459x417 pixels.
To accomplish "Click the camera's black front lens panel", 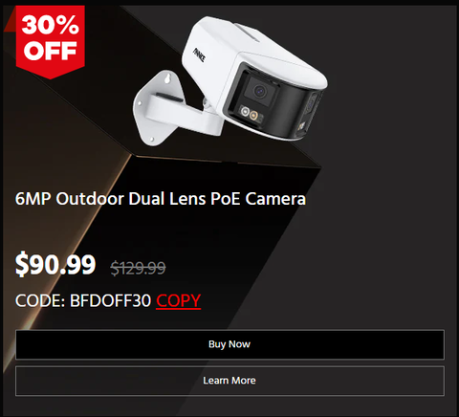I will pos(274,100).
